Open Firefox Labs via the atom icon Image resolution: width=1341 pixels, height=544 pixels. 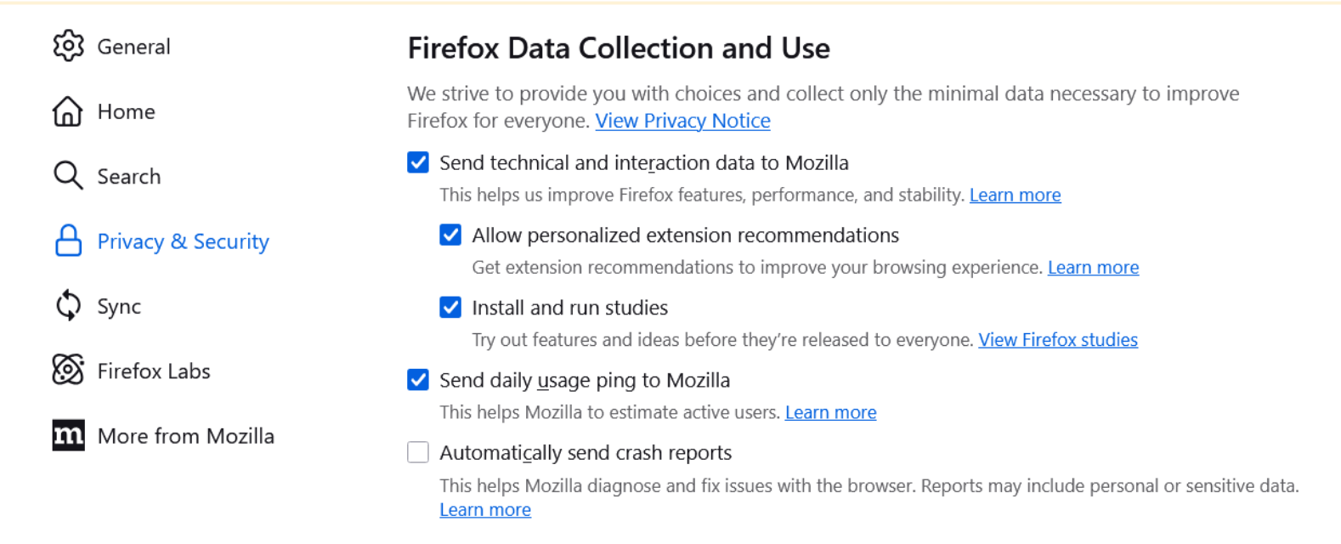[x=68, y=371]
